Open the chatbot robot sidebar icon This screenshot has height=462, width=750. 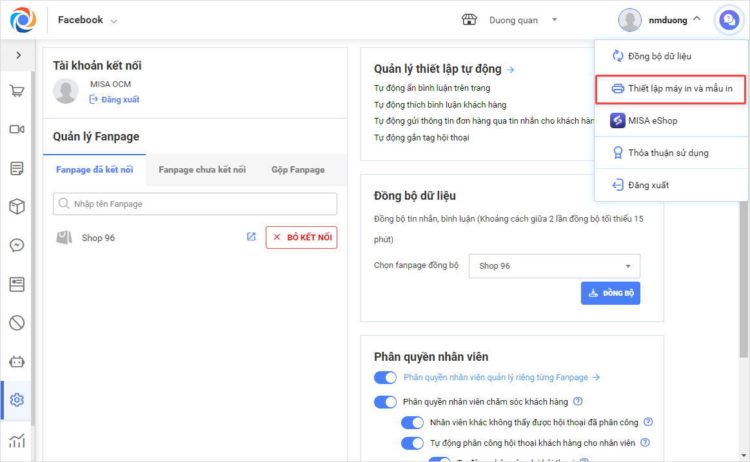(17, 361)
